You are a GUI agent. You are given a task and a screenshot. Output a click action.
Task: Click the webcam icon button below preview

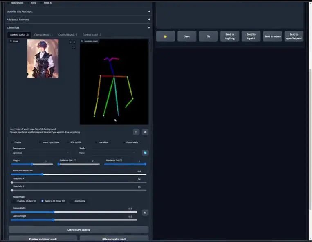tap(136, 132)
